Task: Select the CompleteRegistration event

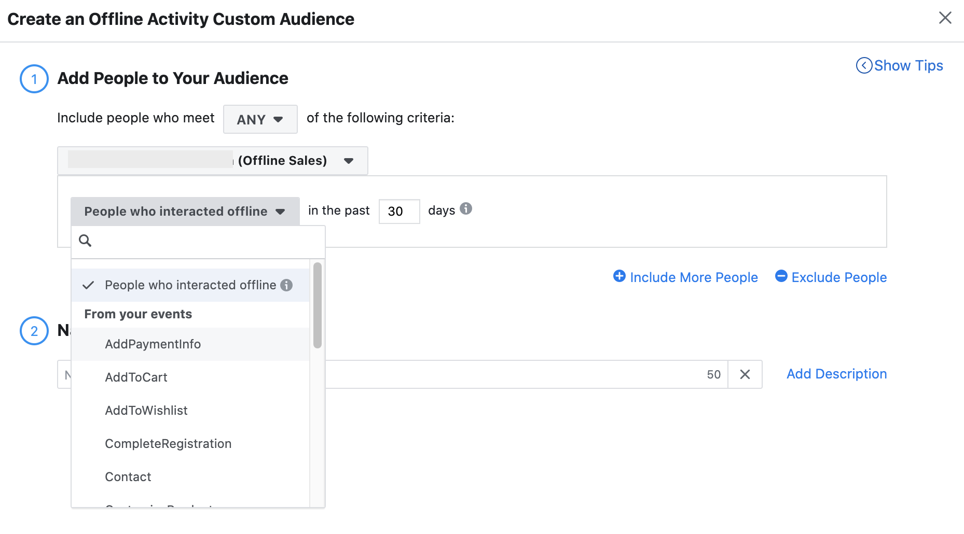Action: pos(168,443)
